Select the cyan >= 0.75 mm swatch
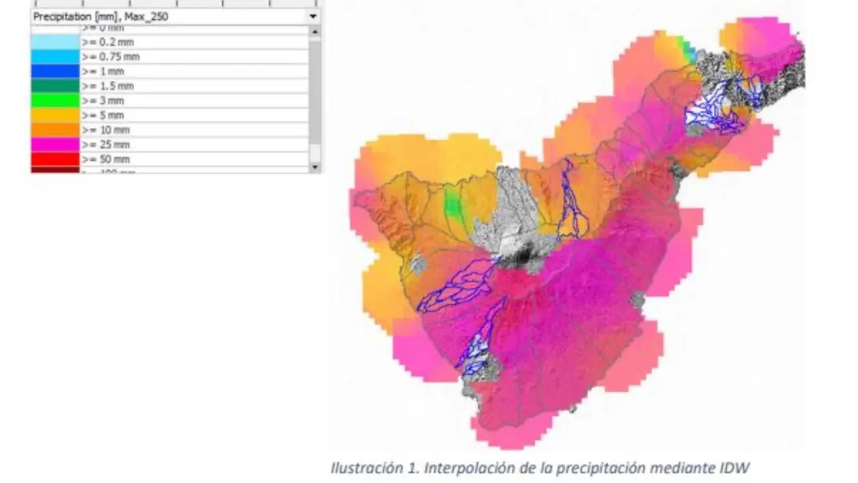The image size is (858, 483). click(x=55, y=57)
